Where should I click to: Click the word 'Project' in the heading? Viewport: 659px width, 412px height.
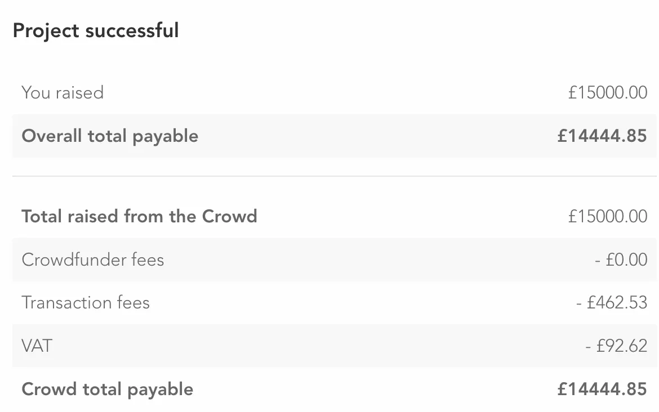46,30
